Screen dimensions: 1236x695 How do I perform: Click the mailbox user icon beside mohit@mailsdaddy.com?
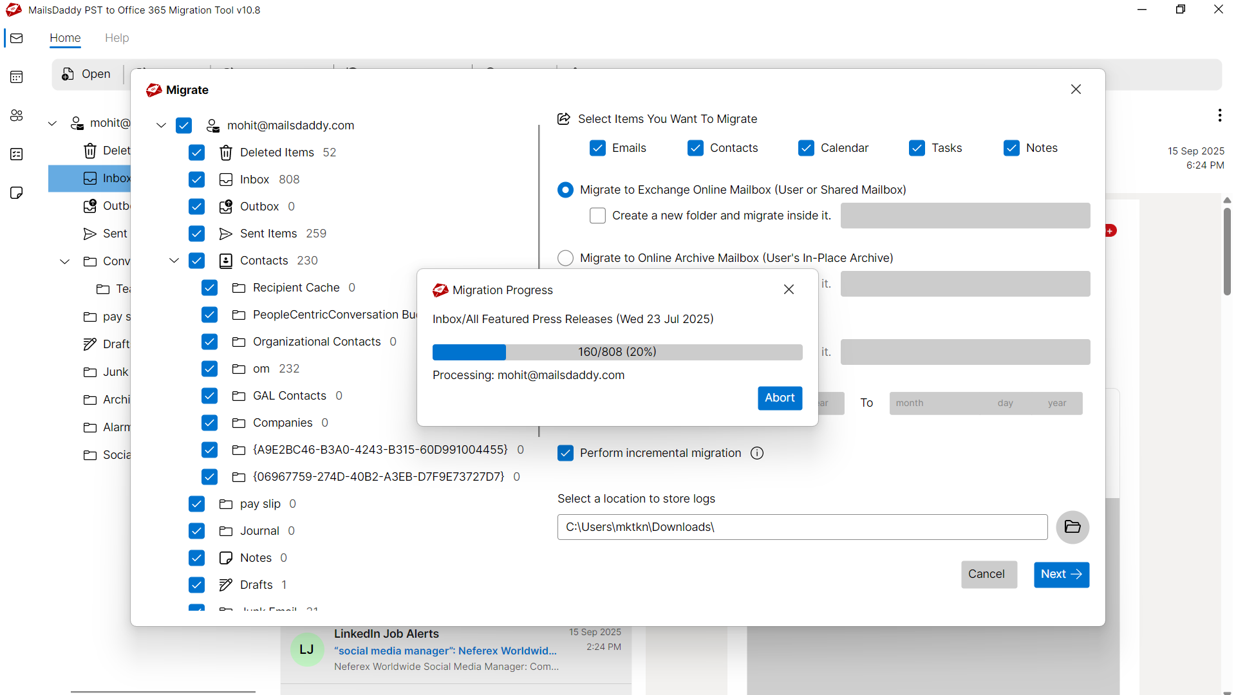tap(213, 125)
